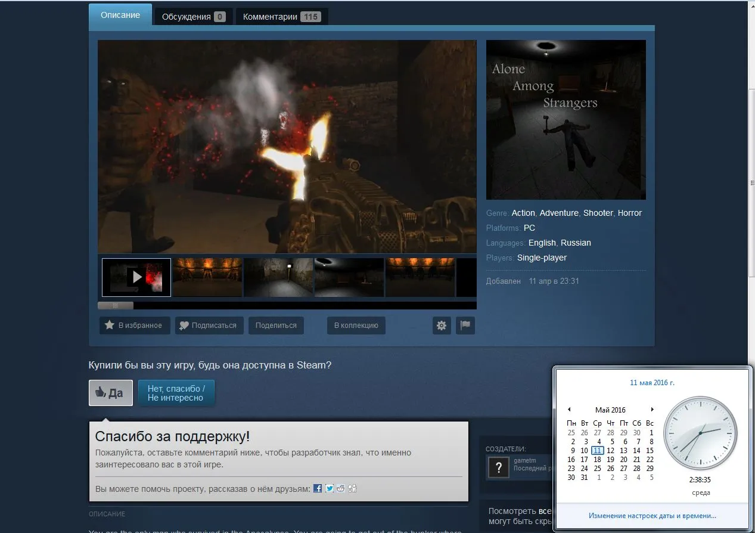Screen dimensions: 755x533
Task: Go to previous month in calendar
Action: tap(569, 410)
